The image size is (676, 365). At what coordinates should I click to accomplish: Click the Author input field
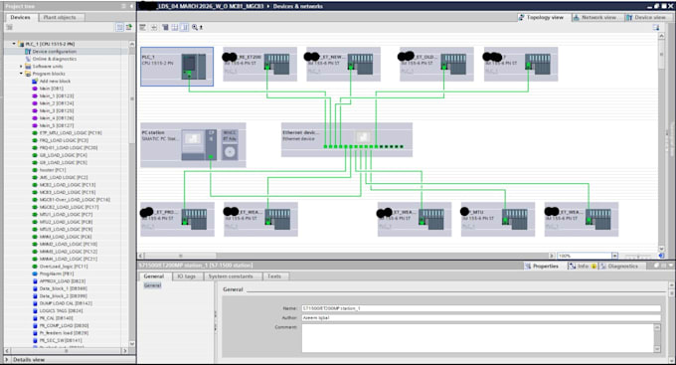481,318
